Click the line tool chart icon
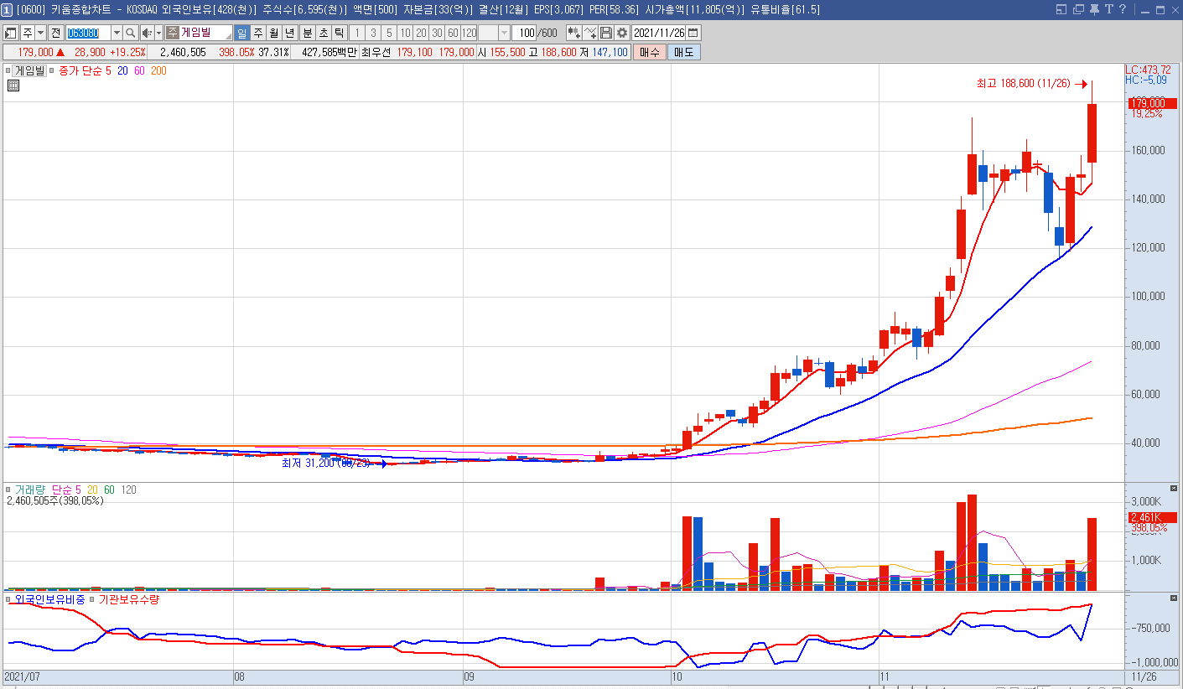Viewport: 1183px width, 689px height. coord(590,33)
